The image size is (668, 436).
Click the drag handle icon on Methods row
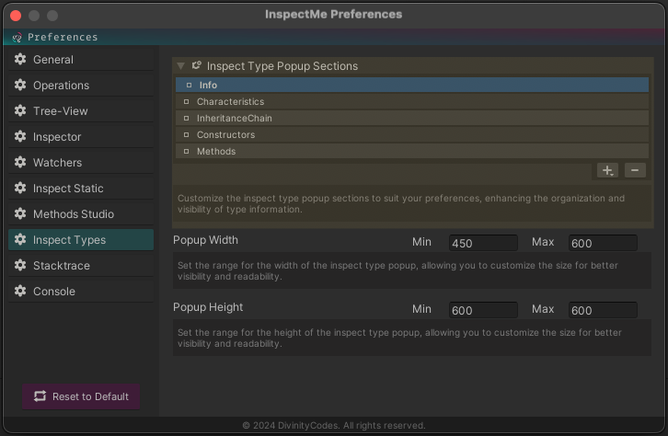[x=186, y=151]
